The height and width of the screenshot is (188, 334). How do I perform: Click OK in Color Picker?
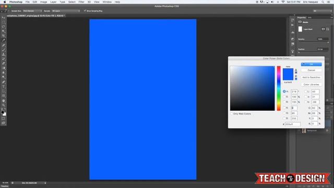(311, 64)
